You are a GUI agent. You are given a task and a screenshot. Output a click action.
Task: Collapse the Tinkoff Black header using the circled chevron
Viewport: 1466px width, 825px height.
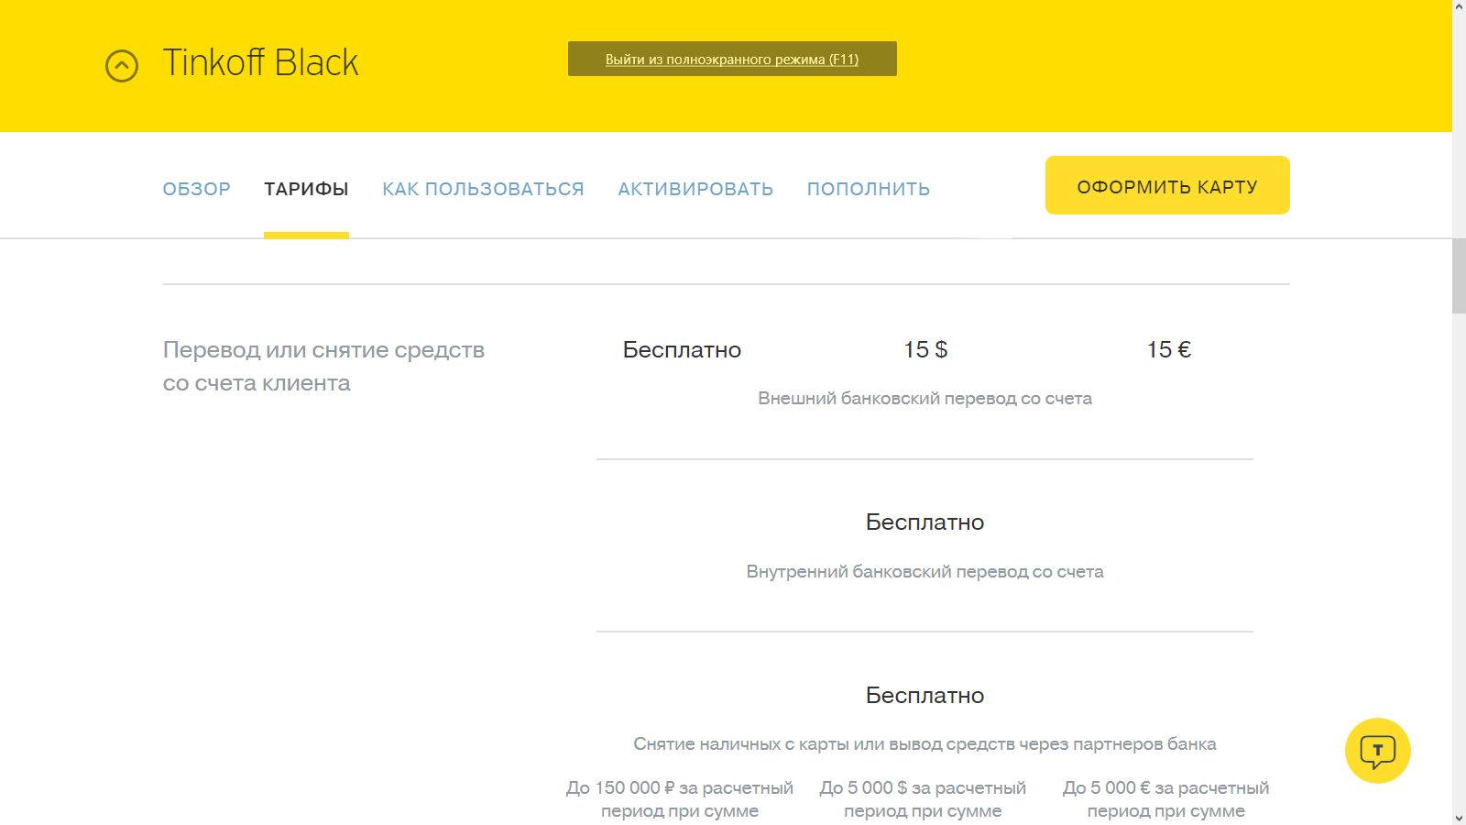click(122, 65)
